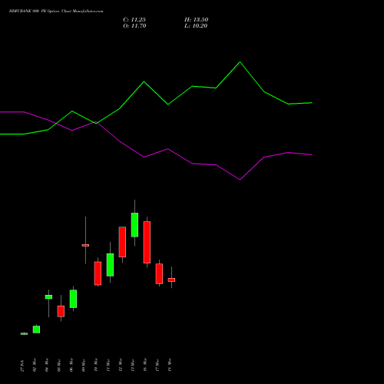Click the red candlestick for 10 Mar

coord(98,273)
